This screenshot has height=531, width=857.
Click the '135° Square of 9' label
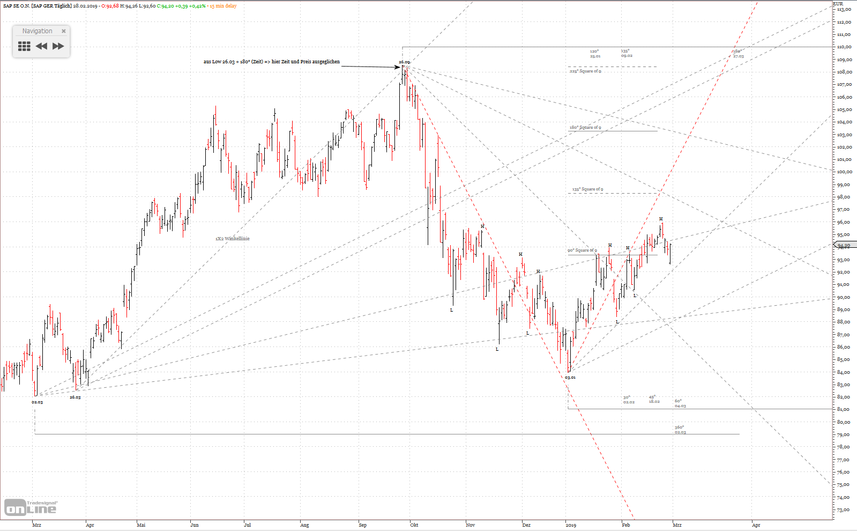click(587, 189)
